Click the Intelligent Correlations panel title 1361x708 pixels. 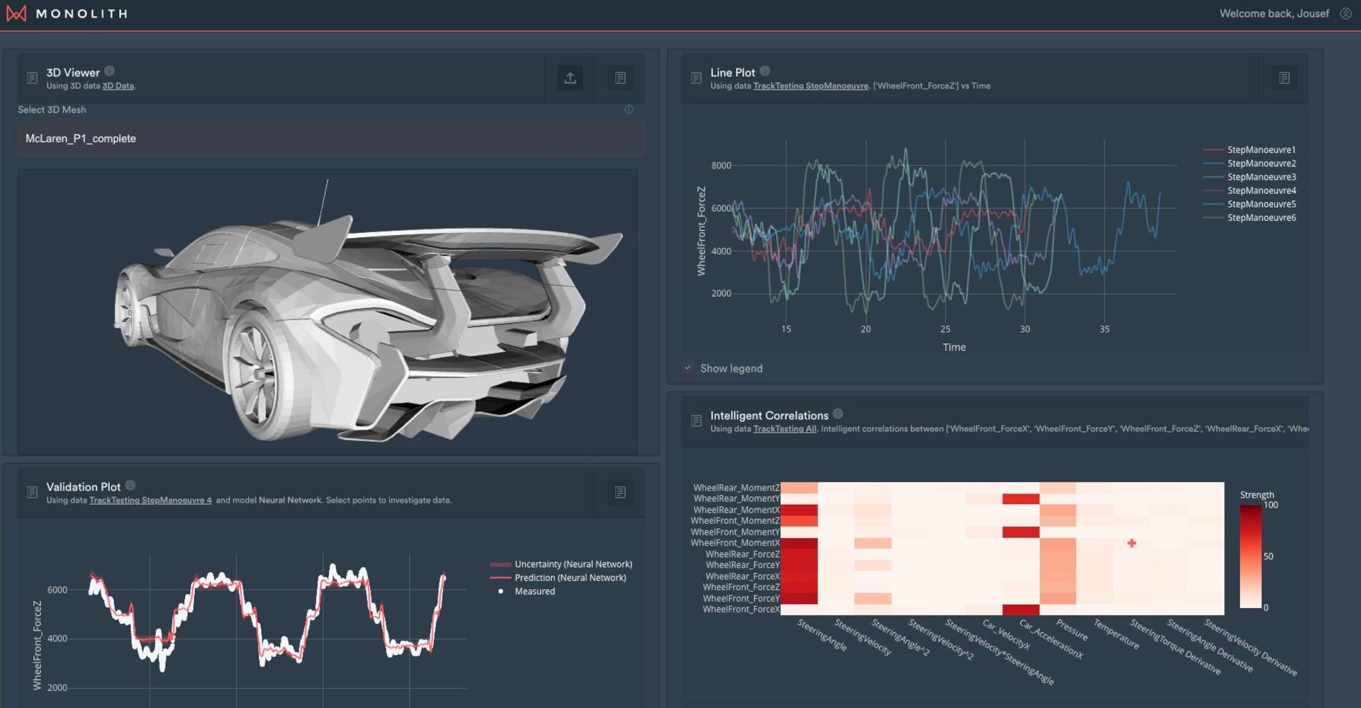point(769,416)
